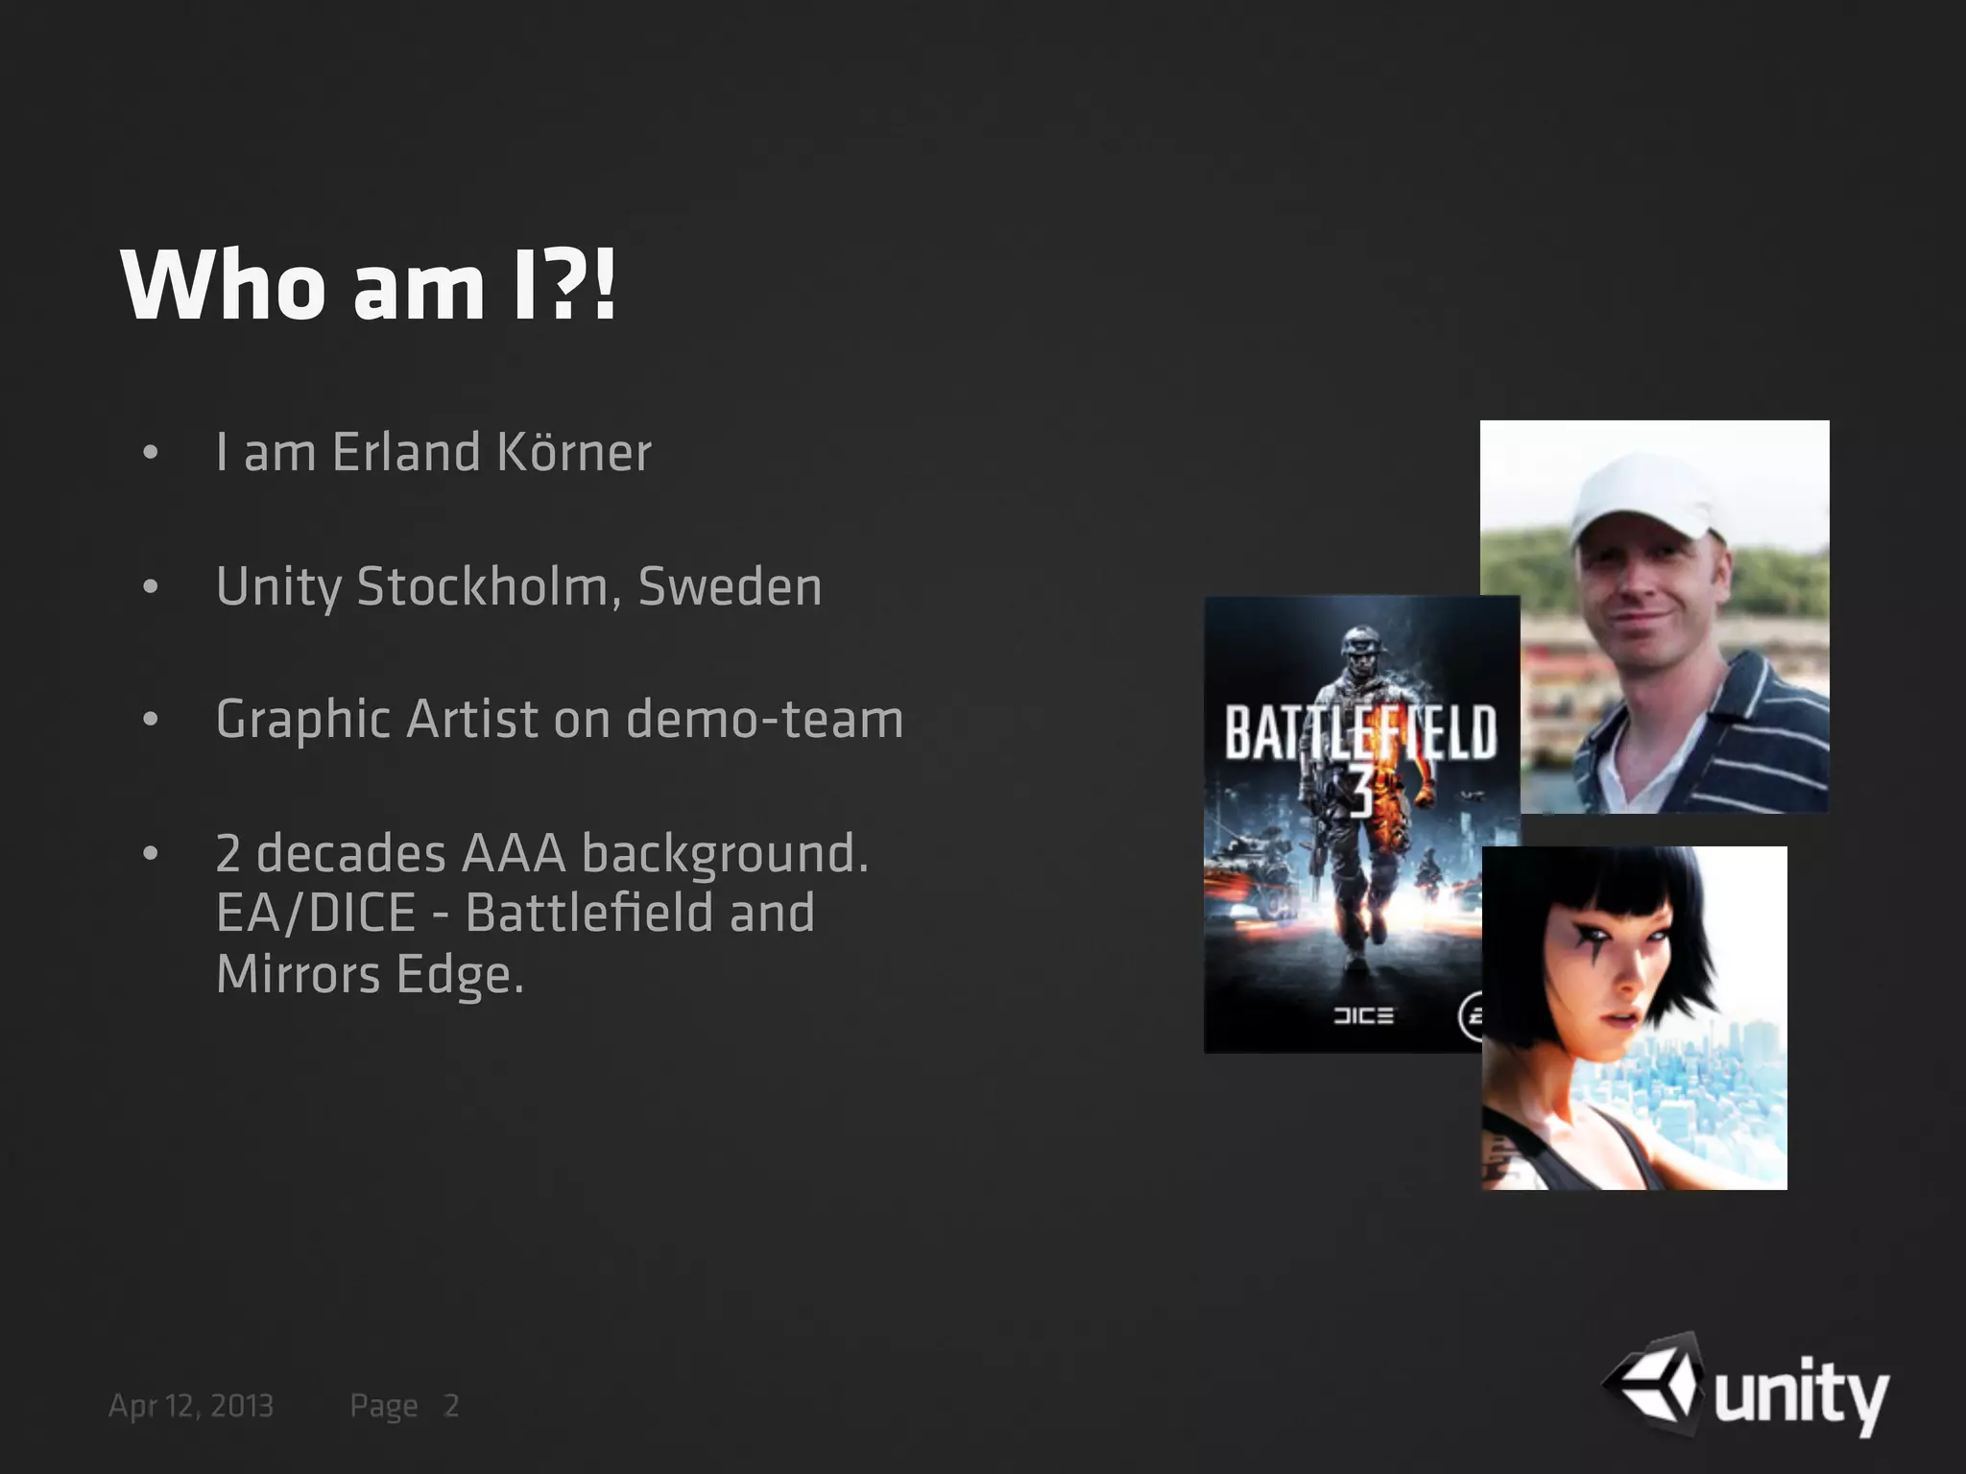Click the DICE logo on game cover
The height and width of the screenshot is (1474, 1966).
(x=1363, y=1015)
